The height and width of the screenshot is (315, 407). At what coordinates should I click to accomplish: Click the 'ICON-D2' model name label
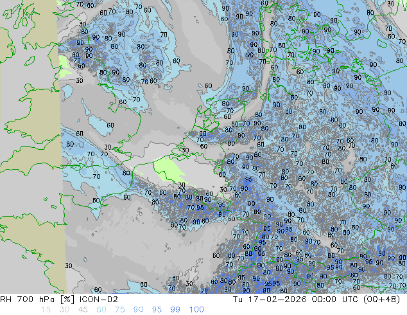tap(99, 300)
